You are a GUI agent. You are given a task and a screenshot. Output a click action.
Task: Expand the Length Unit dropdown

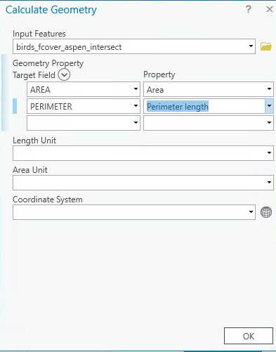click(143, 153)
